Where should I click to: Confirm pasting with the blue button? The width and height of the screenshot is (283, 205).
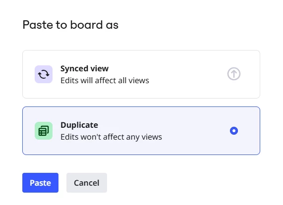point(41,183)
